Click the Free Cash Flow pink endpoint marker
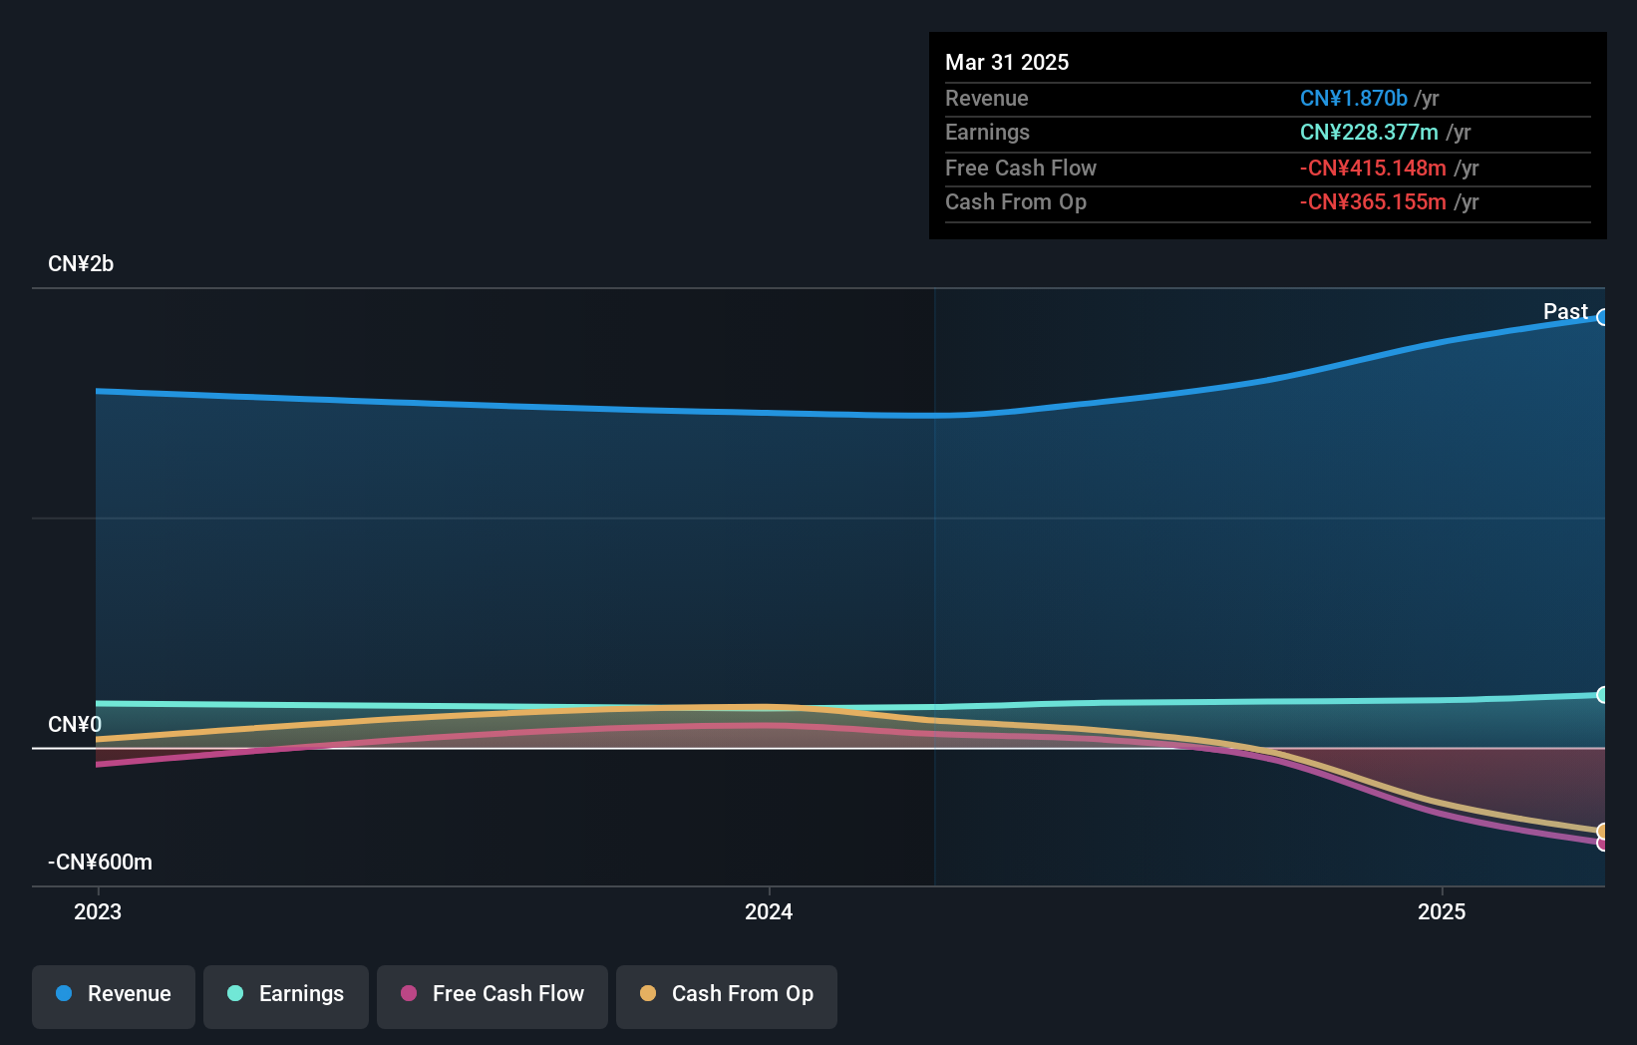The width and height of the screenshot is (1637, 1045). click(x=1603, y=844)
